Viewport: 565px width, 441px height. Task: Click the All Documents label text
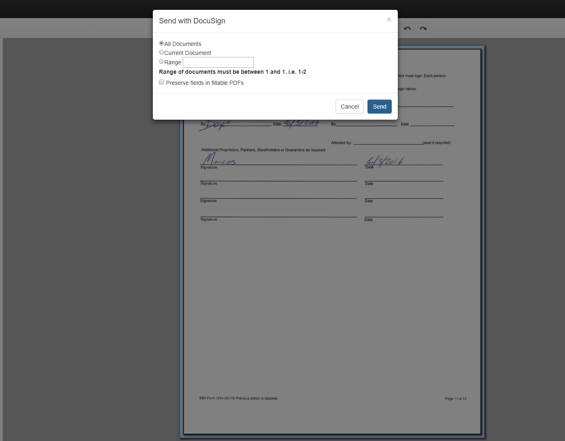pos(183,44)
